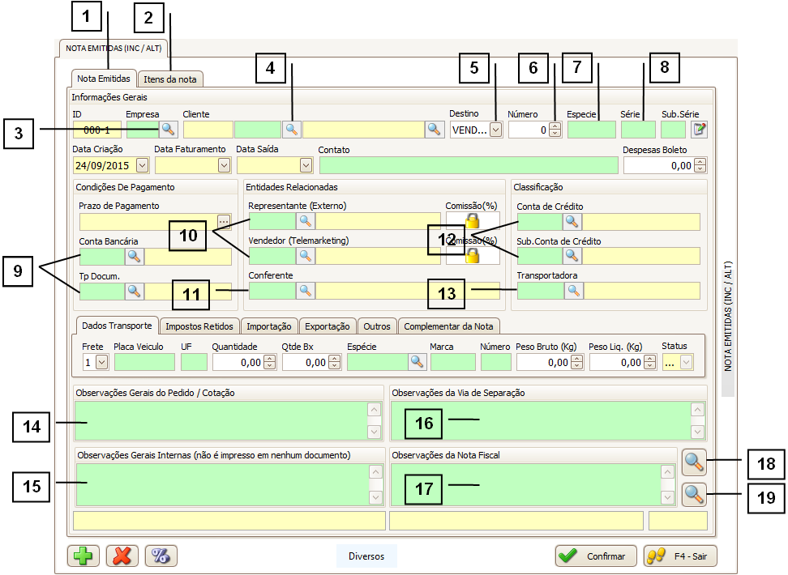Toggle the Representante commission padlock
Viewport: 788px width, 575px height.
[471, 220]
